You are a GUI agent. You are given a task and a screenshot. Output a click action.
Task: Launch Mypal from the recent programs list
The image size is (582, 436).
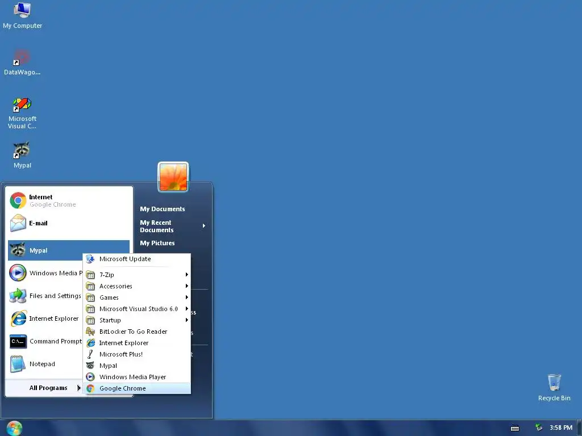[69, 250]
